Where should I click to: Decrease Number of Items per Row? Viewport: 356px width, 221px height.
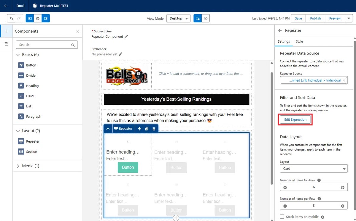pos(285,206)
